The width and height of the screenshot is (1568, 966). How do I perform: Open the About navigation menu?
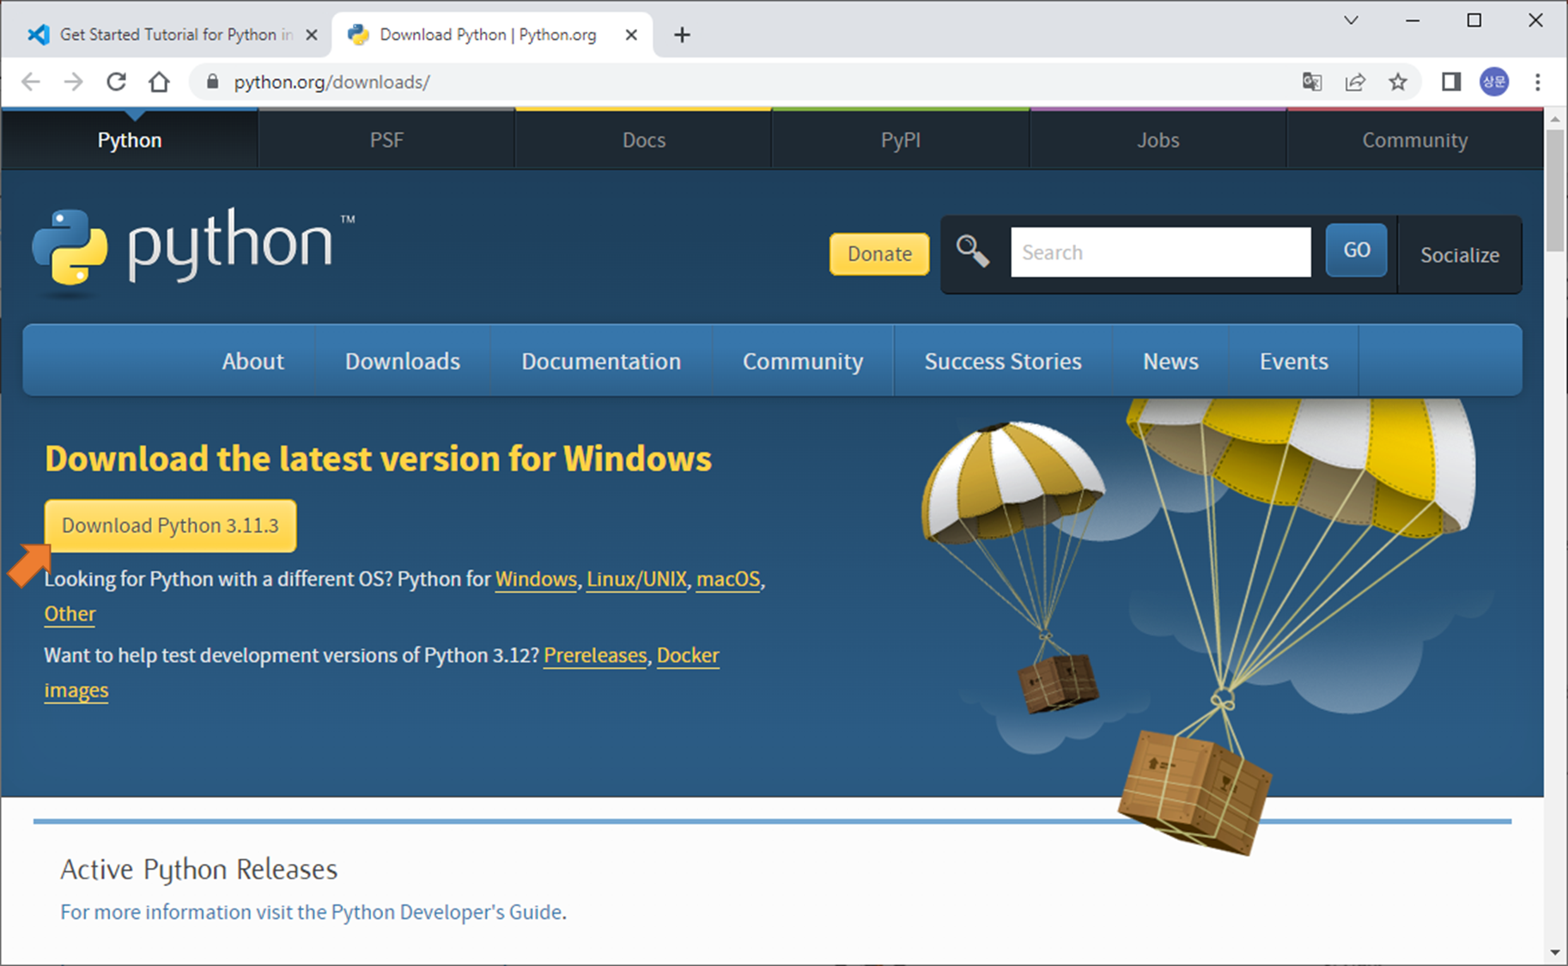252,361
